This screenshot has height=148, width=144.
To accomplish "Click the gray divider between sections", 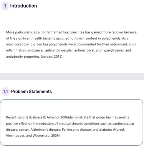I will coord(72,77).
